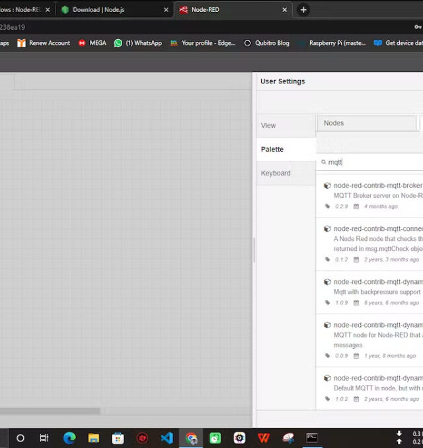
Task: Open a new browser tab
Action: coord(303,10)
